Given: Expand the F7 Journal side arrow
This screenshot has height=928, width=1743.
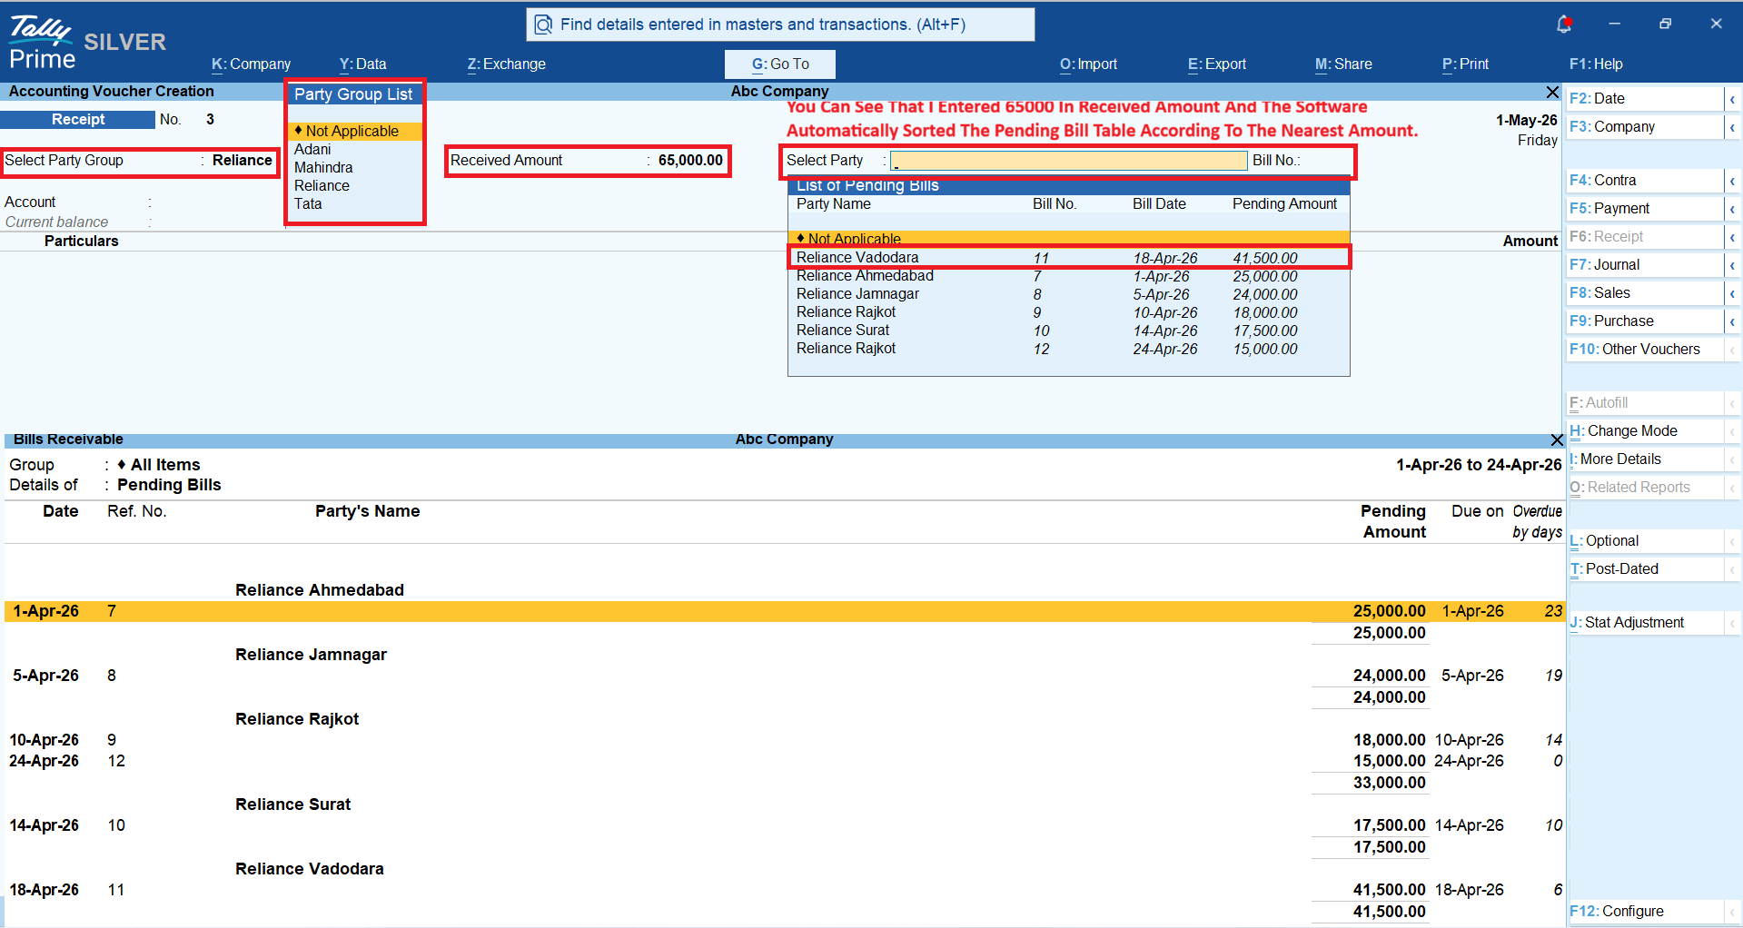Looking at the screenshot, I should coord(1732,265).
